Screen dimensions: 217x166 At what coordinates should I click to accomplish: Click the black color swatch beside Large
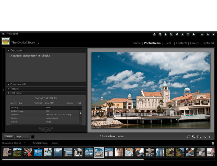click(x=33, y=136)
